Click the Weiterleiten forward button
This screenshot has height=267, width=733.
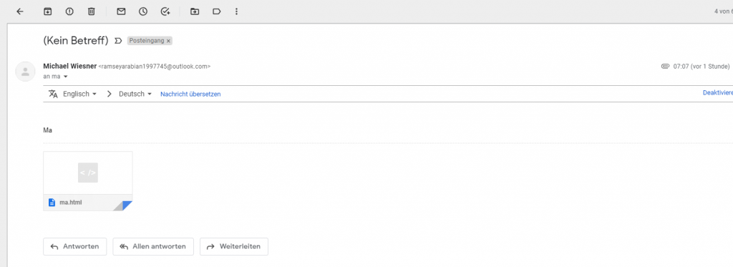pos(234,246)
